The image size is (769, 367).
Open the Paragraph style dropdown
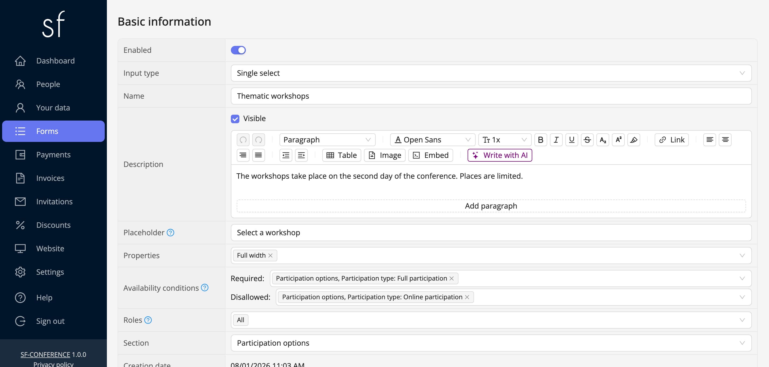pyautogui.click(x=327, y=140)
